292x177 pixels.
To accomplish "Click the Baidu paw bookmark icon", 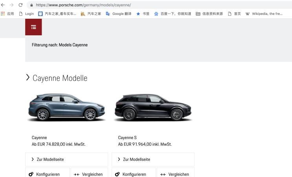I will click(x=156, y=14).
